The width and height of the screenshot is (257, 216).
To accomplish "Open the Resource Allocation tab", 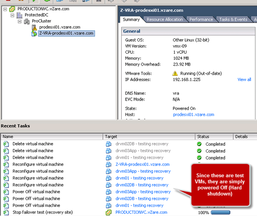I will pyautogui.click(x=165, y=19).
